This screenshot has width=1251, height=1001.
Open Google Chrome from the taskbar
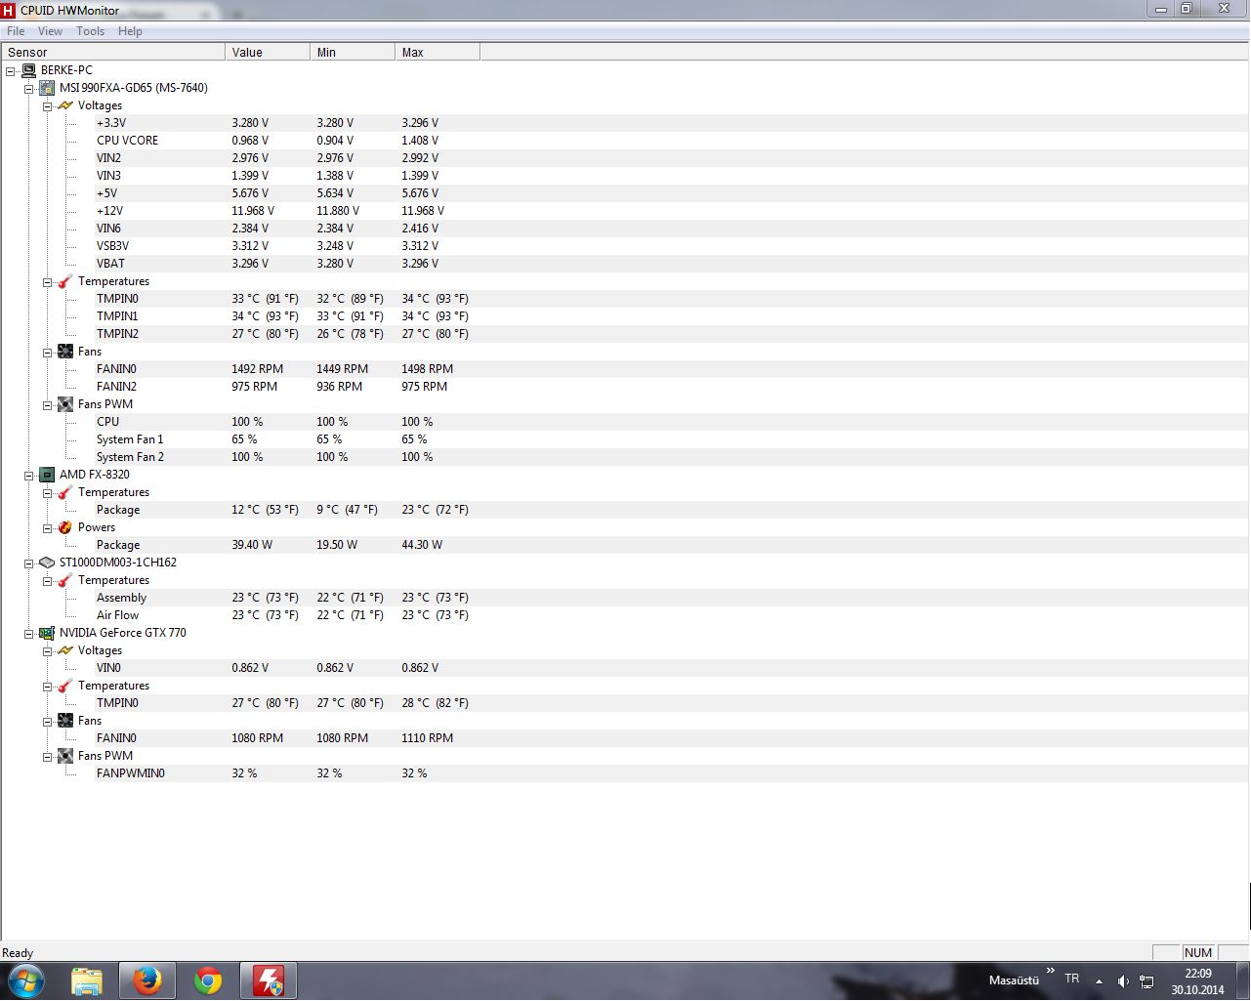pos(208,980)
